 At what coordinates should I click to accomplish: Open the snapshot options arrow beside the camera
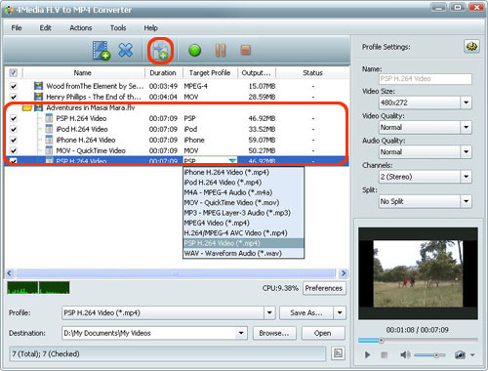[472, 354]
